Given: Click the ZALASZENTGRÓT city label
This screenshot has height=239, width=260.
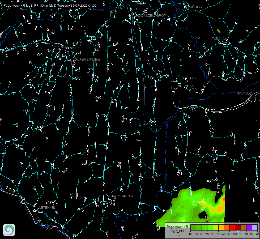Looking at the screenshot, I should coord(152,16).
